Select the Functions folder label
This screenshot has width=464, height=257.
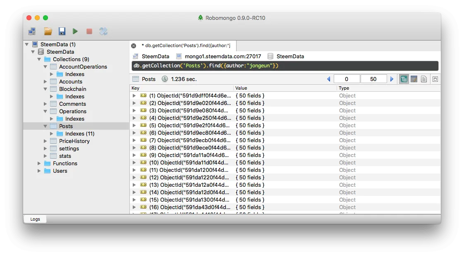(65, 163)
